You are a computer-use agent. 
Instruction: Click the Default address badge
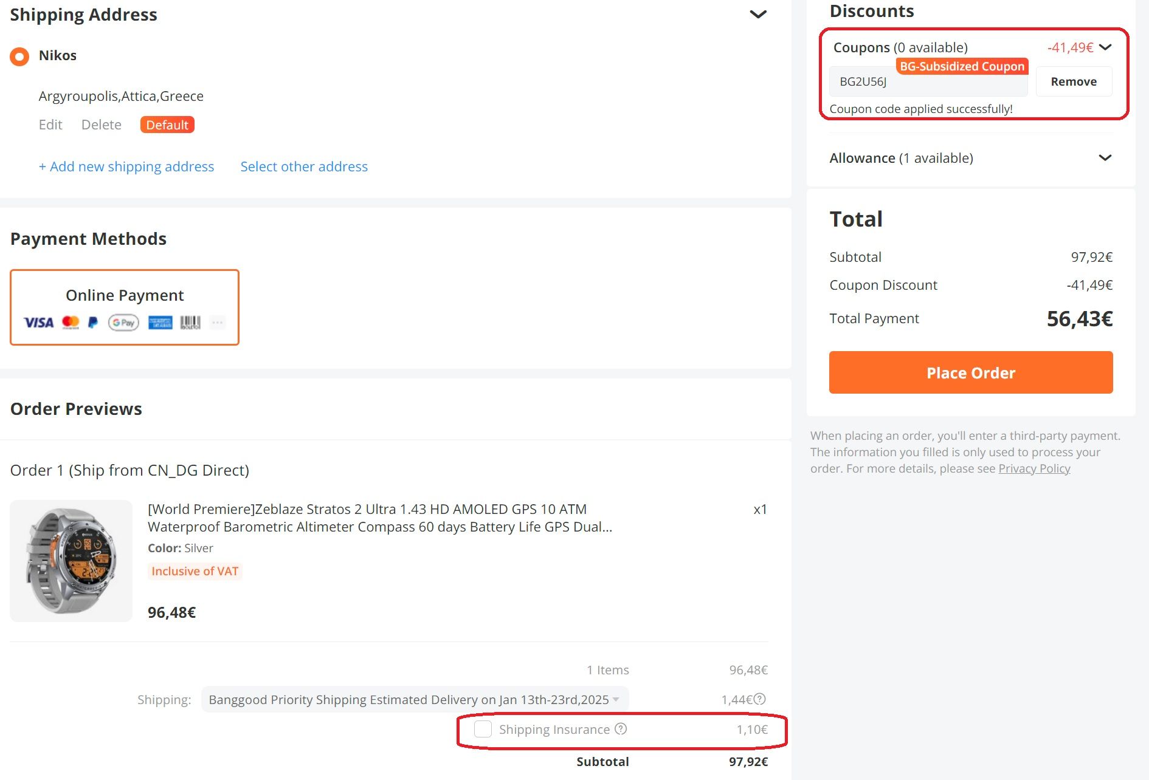[x=167, y=125]
